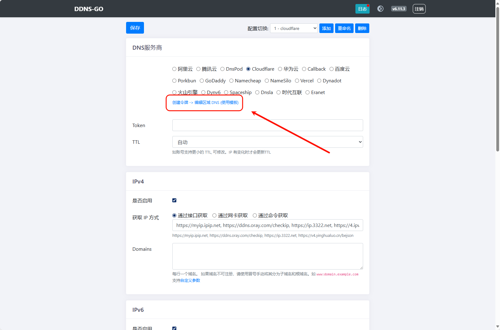Click the 注销 logout button
This screenshot has width=500, height=330.
point(419,9)
